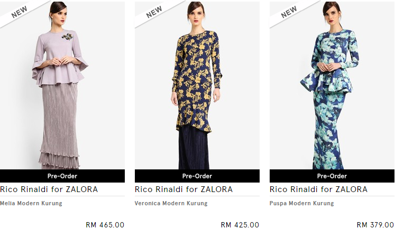This screenshot has height=229, width=395.
Task: Click the RM 425.00 price
Action: [x=240, y=225]
